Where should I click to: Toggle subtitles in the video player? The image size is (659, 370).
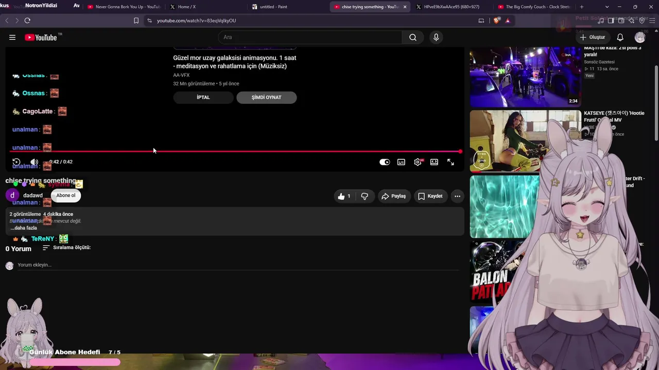401,162
